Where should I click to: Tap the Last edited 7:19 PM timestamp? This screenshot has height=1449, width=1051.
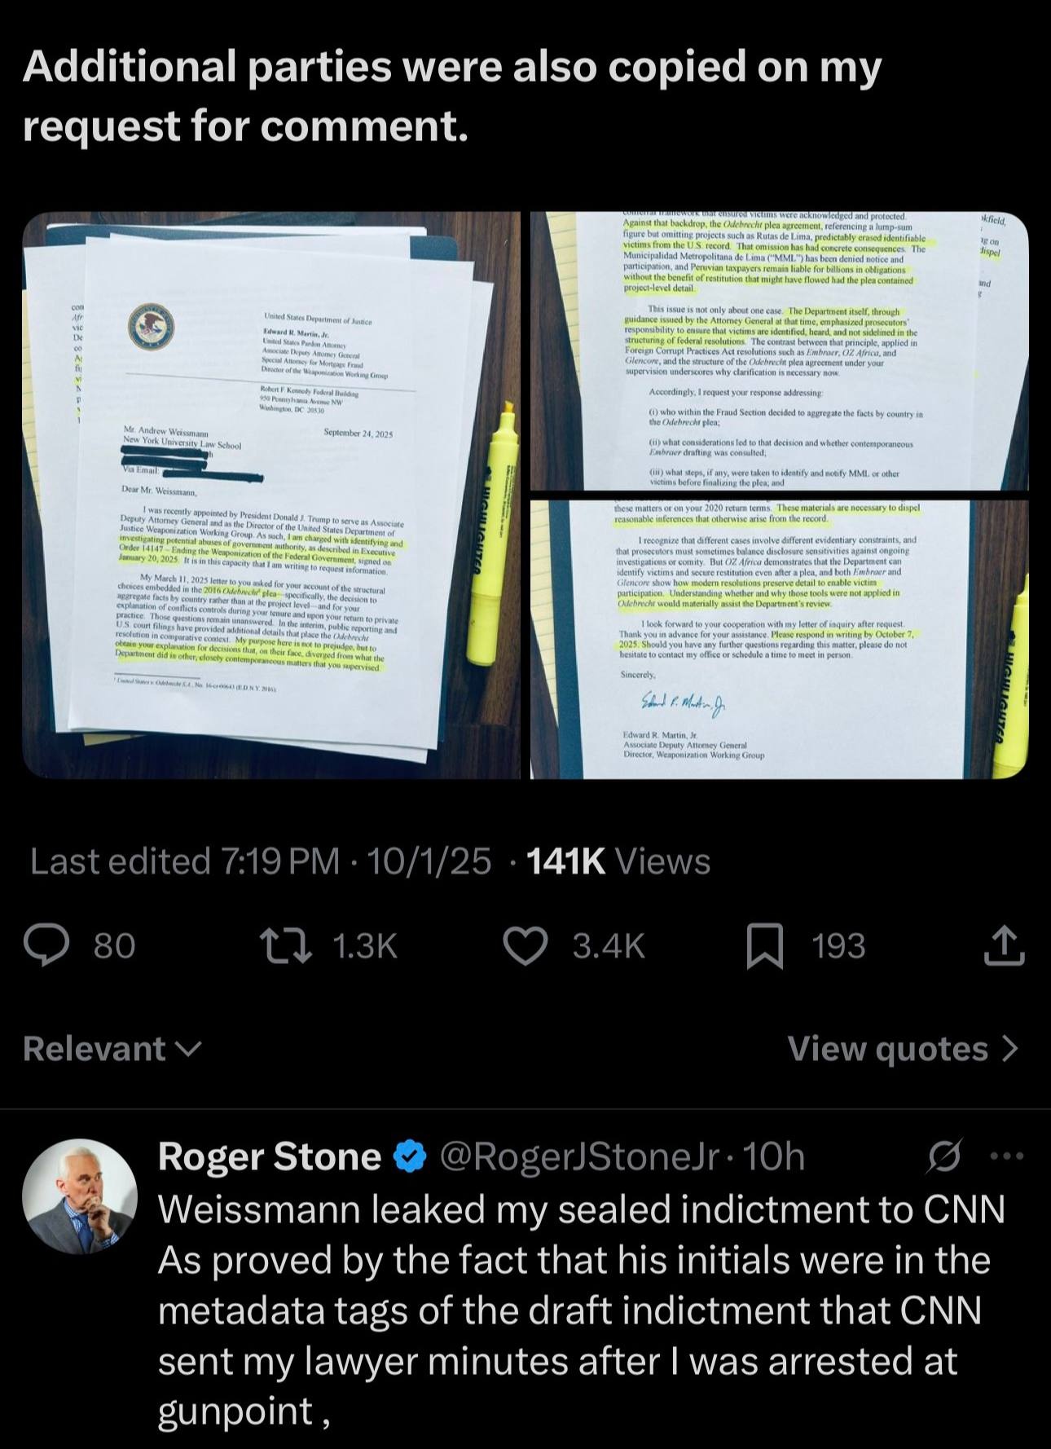185,861
